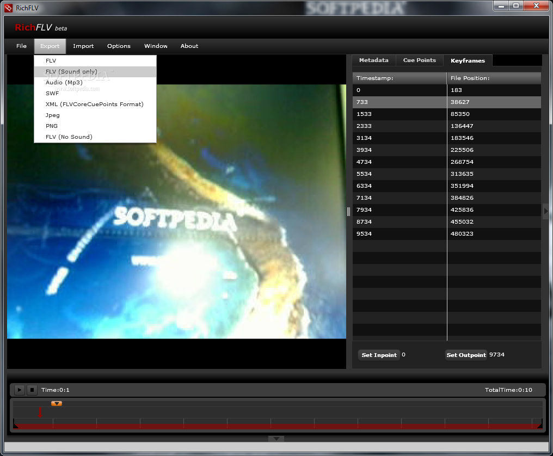
Task: Click the TotalTime:0:10 readout
Action: coord(508,390)
